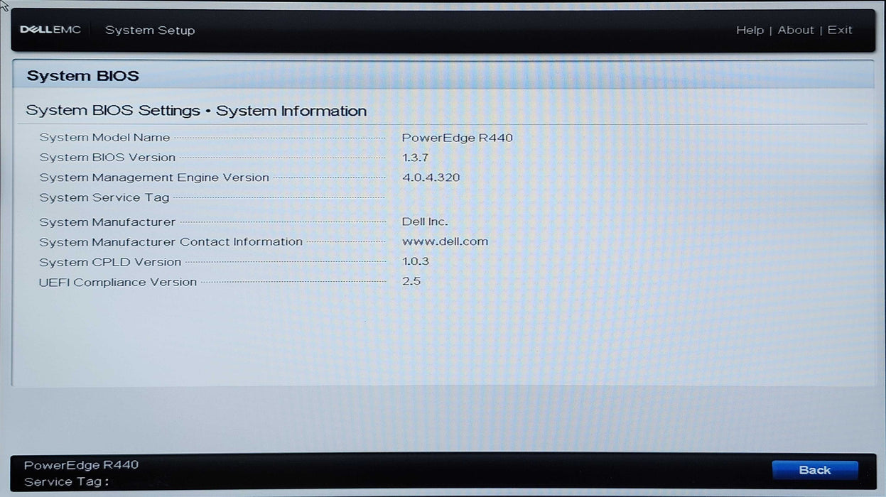Click System BIOS Settings • System Information title

click(x=196, y=111)
